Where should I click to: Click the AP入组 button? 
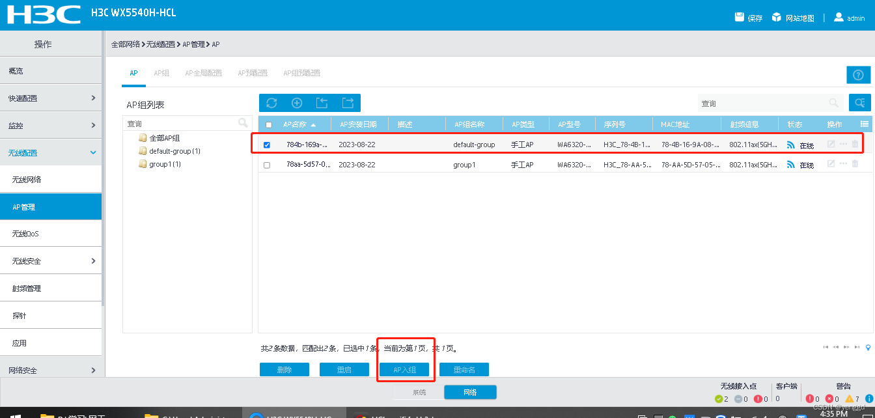405,369
